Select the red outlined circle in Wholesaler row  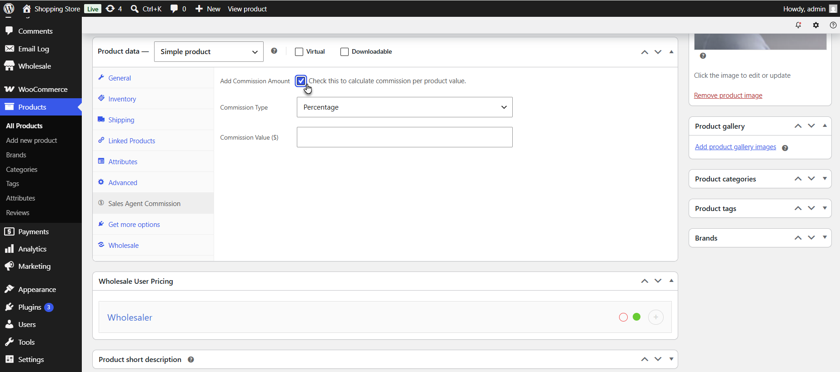(623, 317)
